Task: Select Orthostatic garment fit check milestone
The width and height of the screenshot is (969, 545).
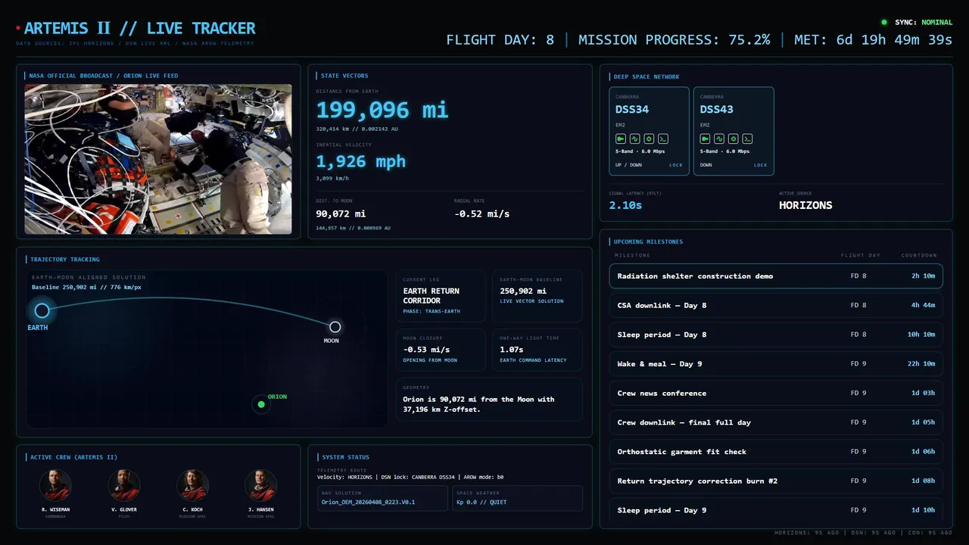Action: pos(776,452)
